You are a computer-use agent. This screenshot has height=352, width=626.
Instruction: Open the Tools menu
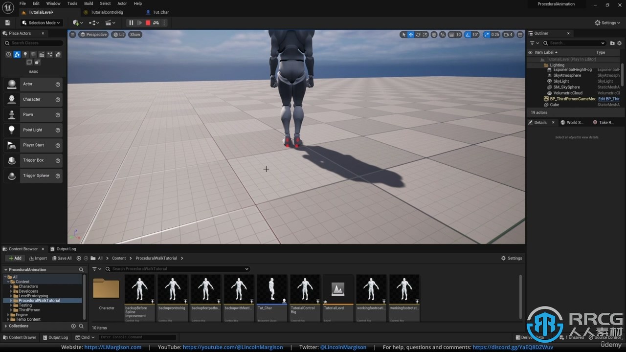72,3
